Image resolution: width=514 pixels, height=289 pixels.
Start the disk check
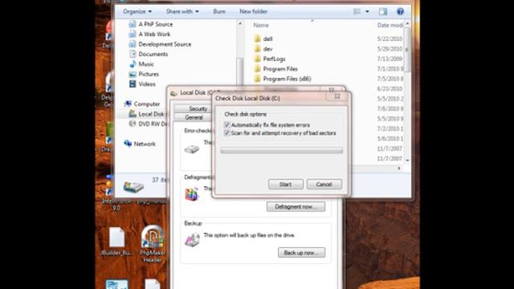click(x=286, y=184)
